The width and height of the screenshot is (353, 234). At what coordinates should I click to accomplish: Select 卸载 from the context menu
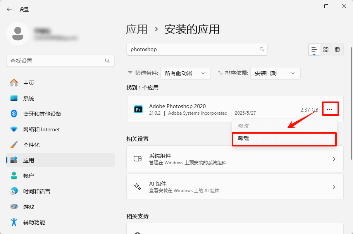(284, 139)
